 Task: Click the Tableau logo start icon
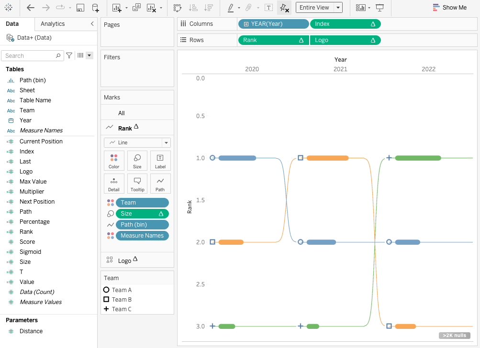9,8
